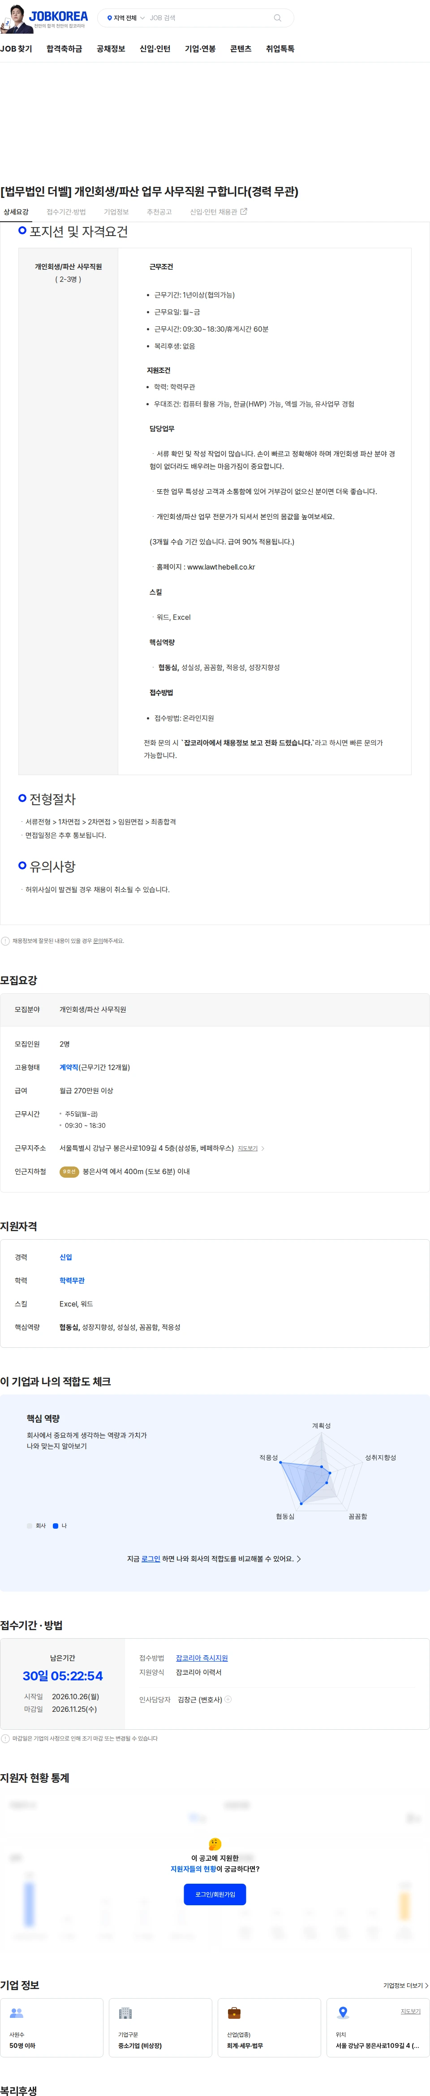Click the 30일 05:22:54 remaining time countdown
The width and height of the screenshot is (430, 2096).
(62, 1676)
